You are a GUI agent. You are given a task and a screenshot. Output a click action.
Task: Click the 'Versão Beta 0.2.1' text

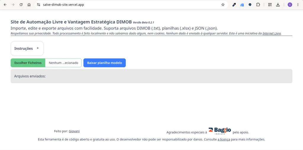coord(144,22)
